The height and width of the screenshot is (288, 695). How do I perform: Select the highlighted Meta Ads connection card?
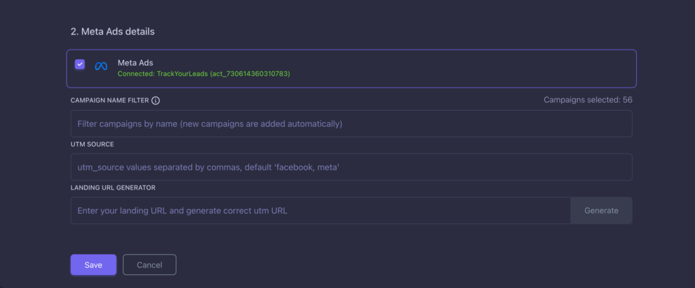click(x=351, y=69)
